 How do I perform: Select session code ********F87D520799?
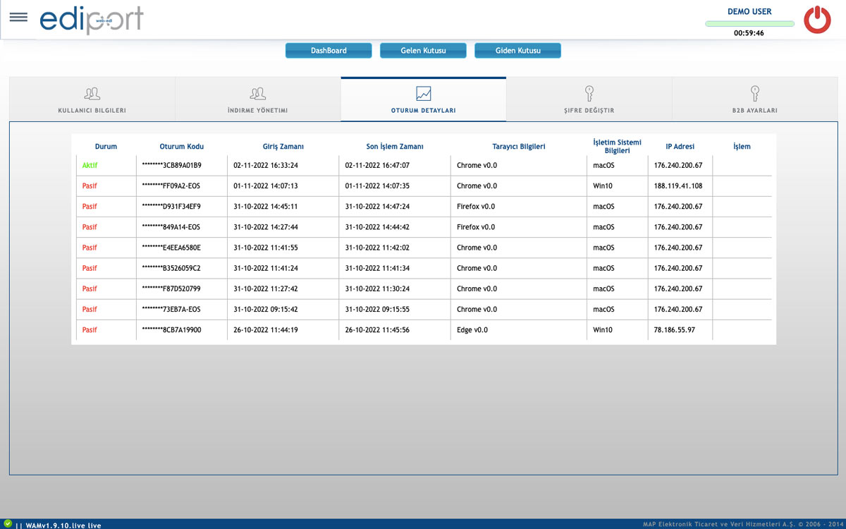[x=171, y=288]
